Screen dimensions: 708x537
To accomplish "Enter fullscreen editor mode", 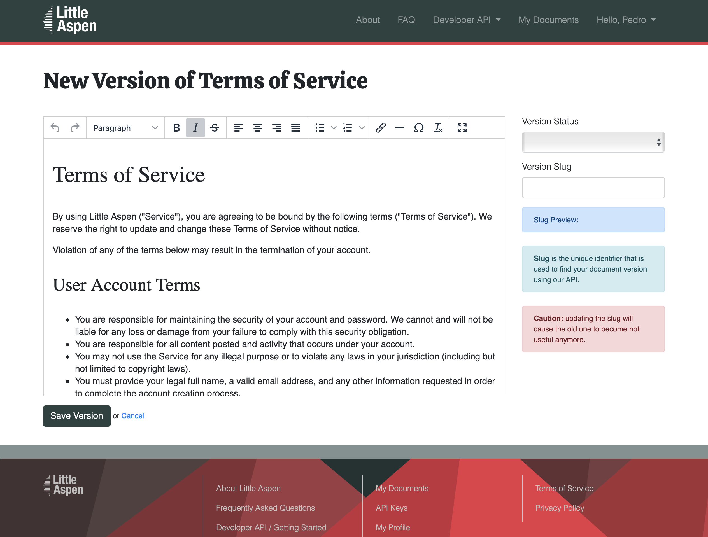I will click(462, 128).
